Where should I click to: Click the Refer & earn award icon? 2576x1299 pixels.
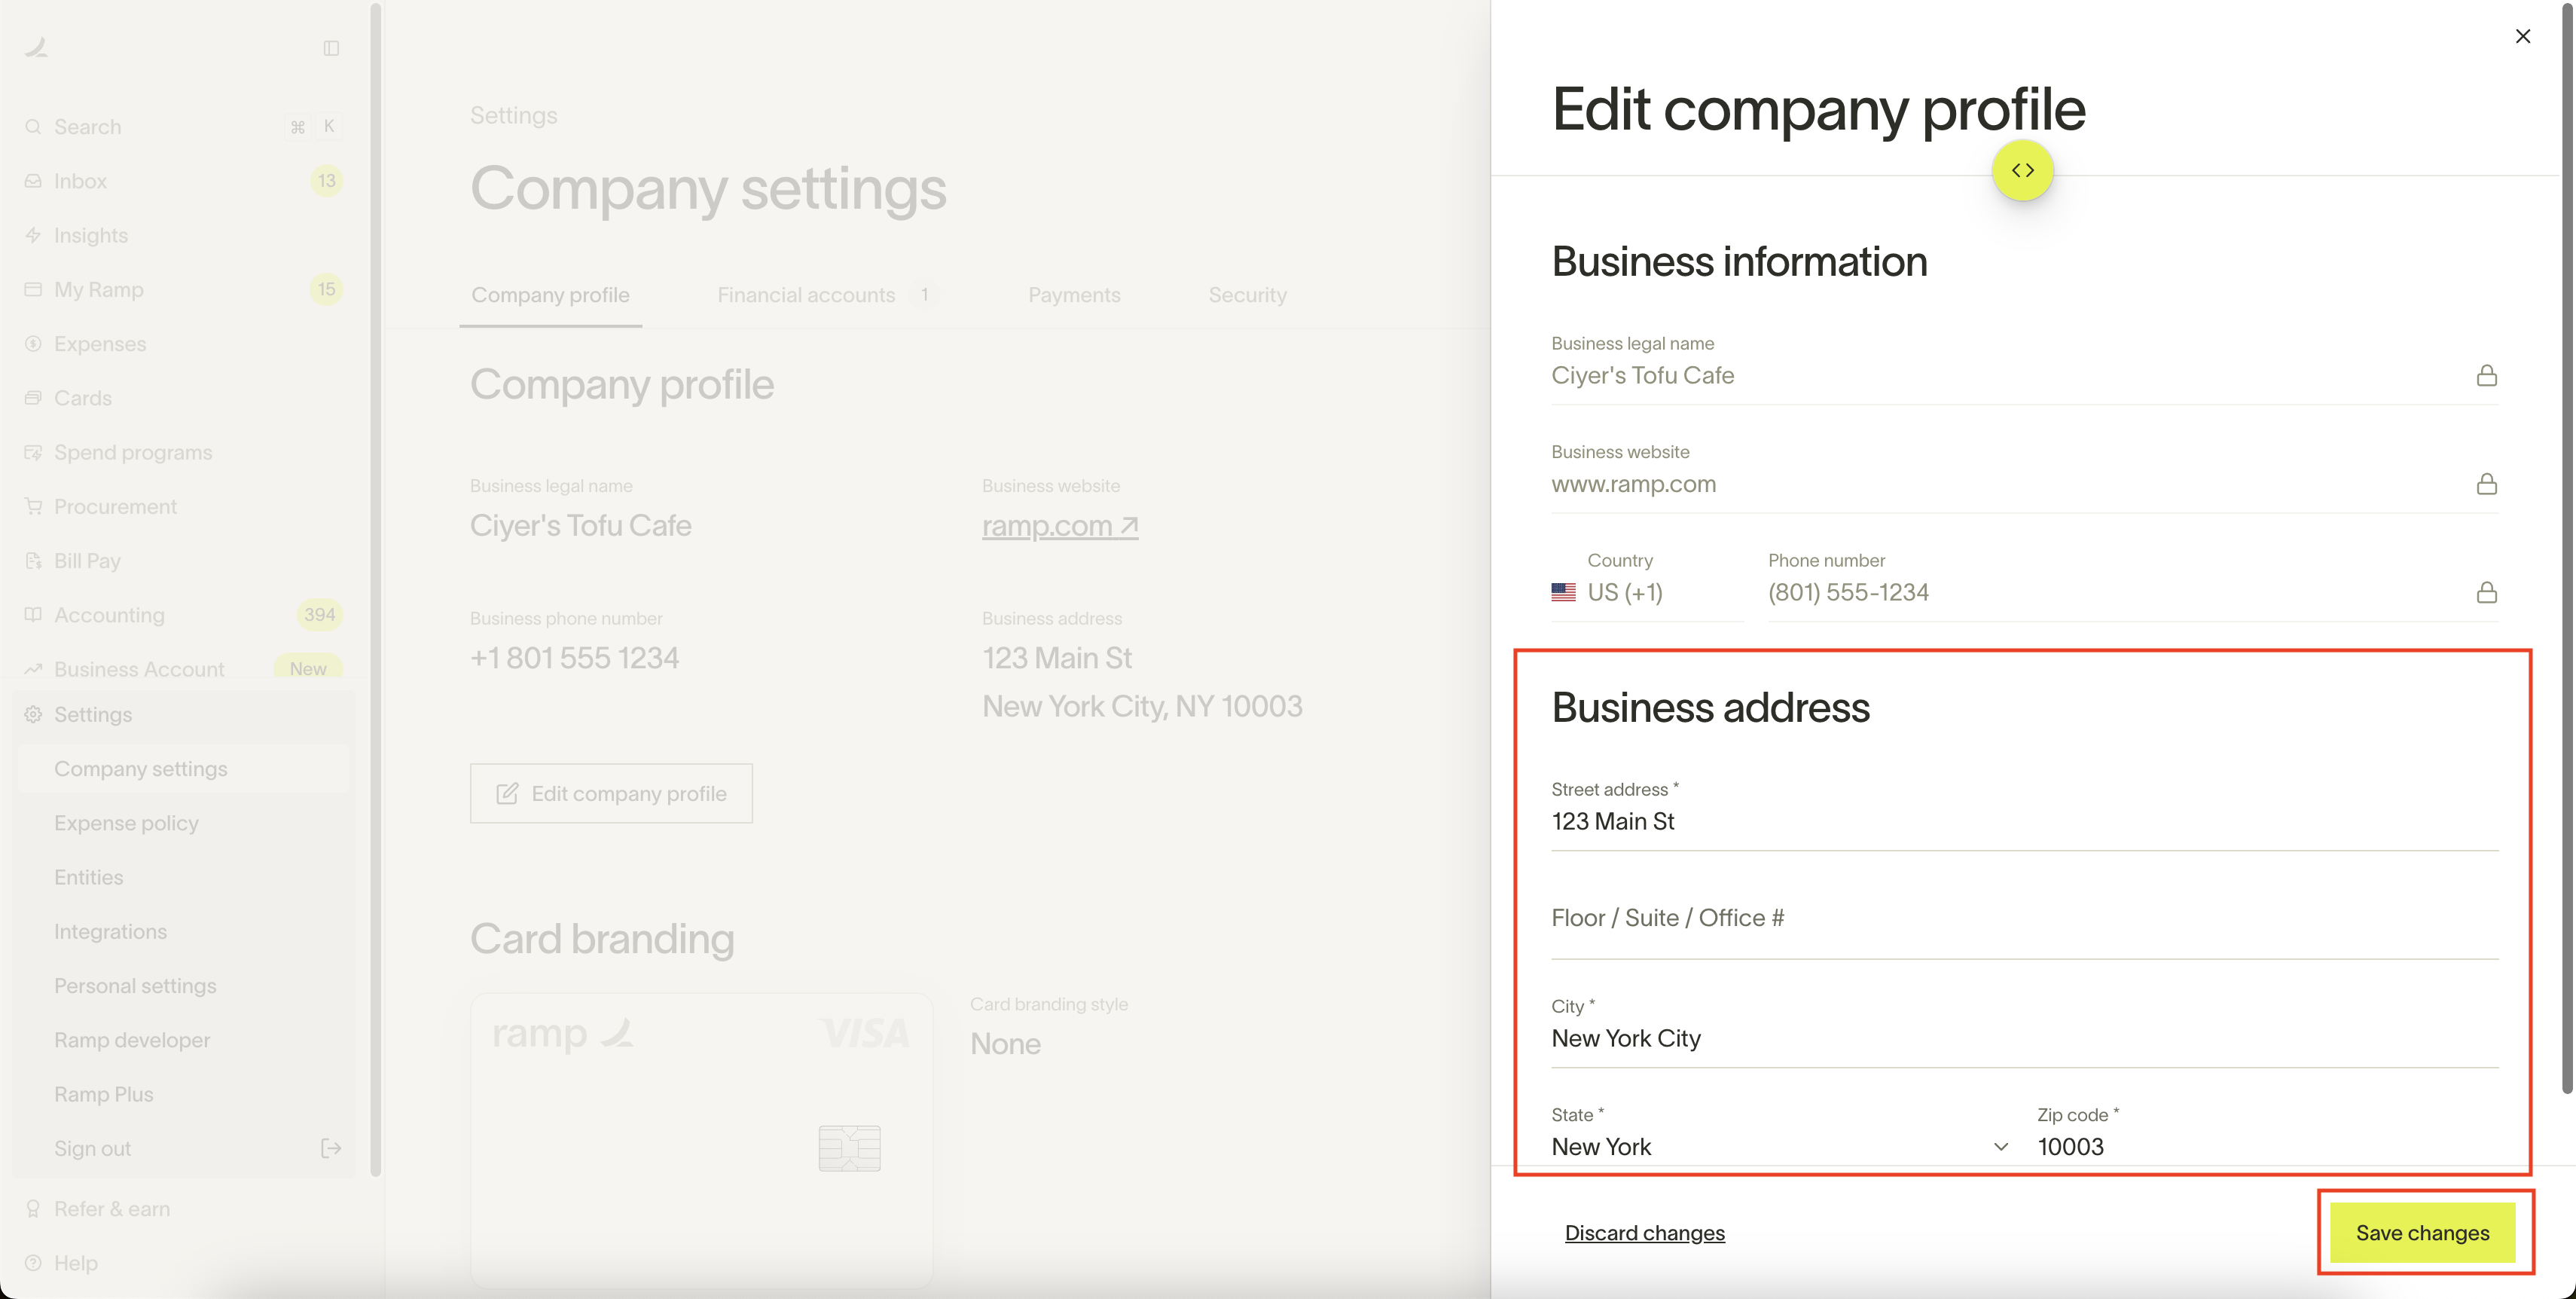[33, 1209]
